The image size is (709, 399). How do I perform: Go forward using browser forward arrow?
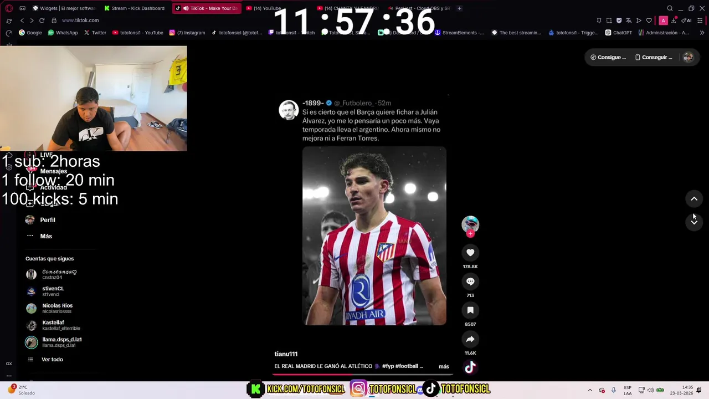32,21
